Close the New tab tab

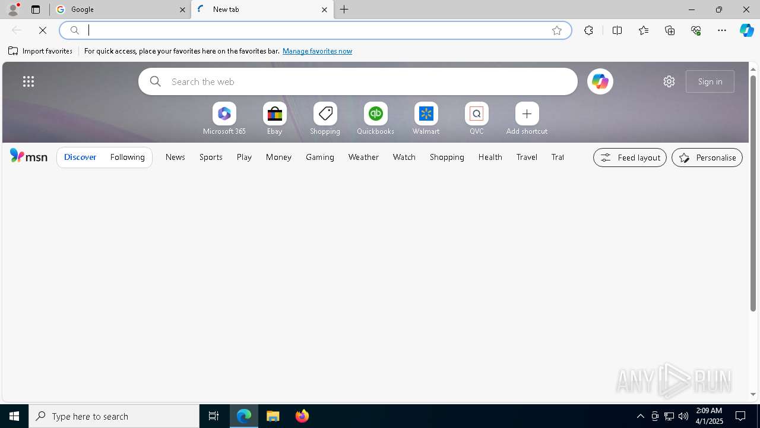click(x=324, y=10)
